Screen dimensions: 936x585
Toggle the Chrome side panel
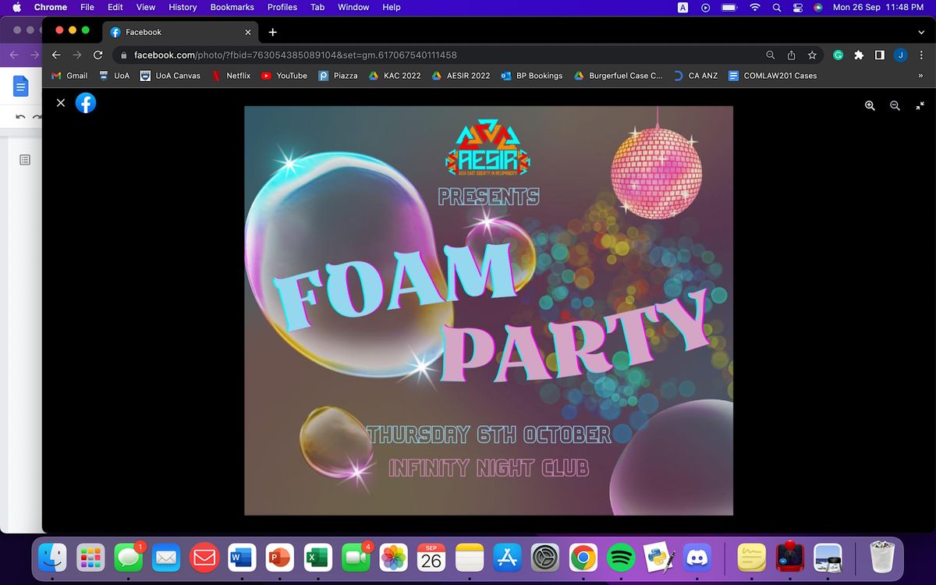coord(880,55)
